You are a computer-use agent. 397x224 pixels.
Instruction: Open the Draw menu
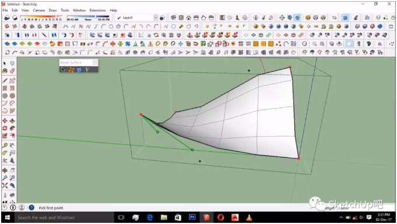(52, 10)
